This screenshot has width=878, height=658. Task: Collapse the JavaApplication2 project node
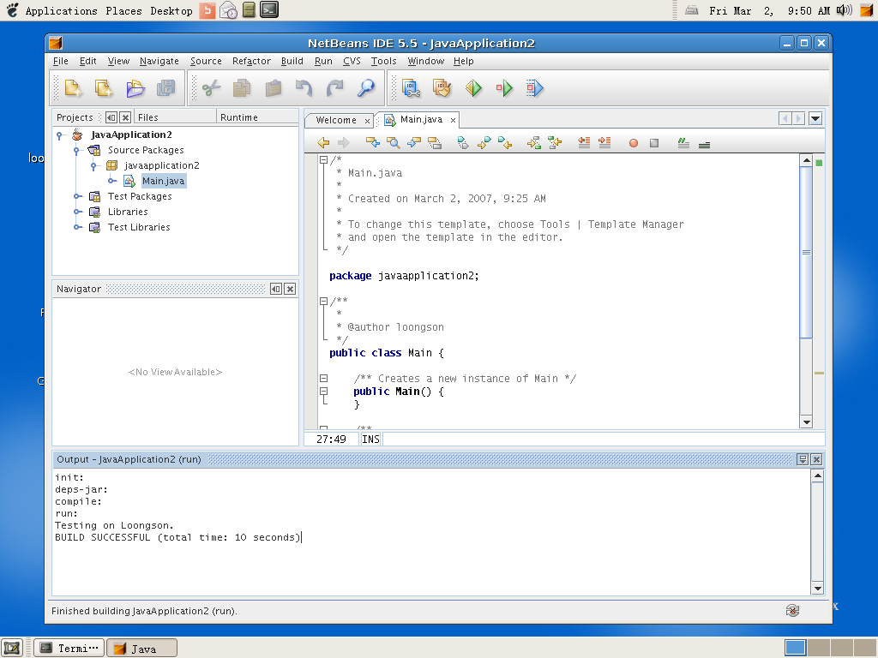[60, 135]
